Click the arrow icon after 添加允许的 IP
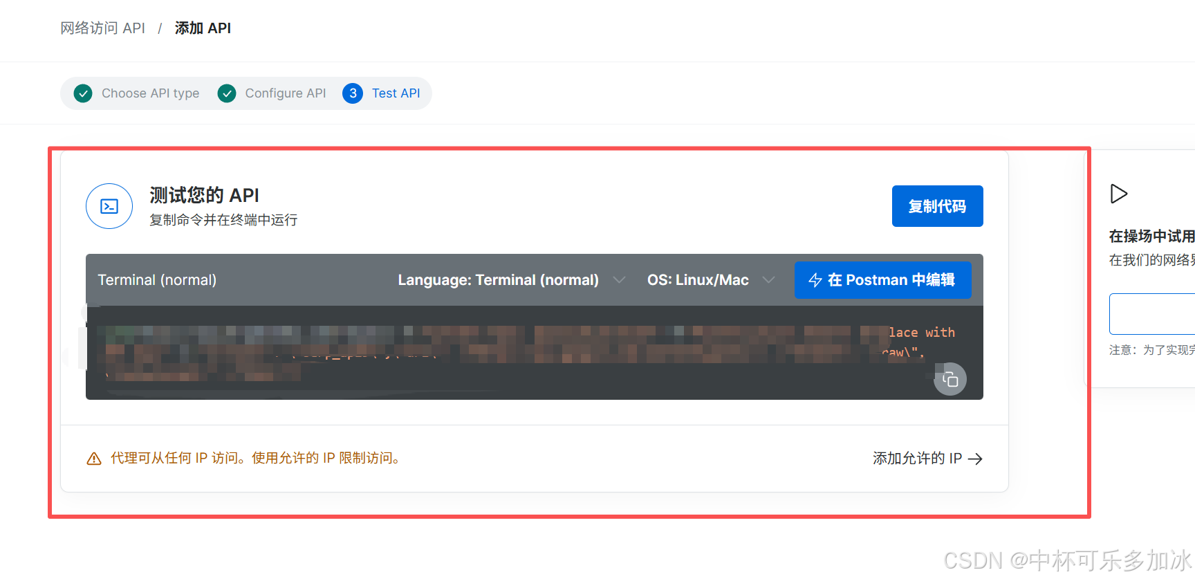 pyautogui.click(x=975, y=459)
